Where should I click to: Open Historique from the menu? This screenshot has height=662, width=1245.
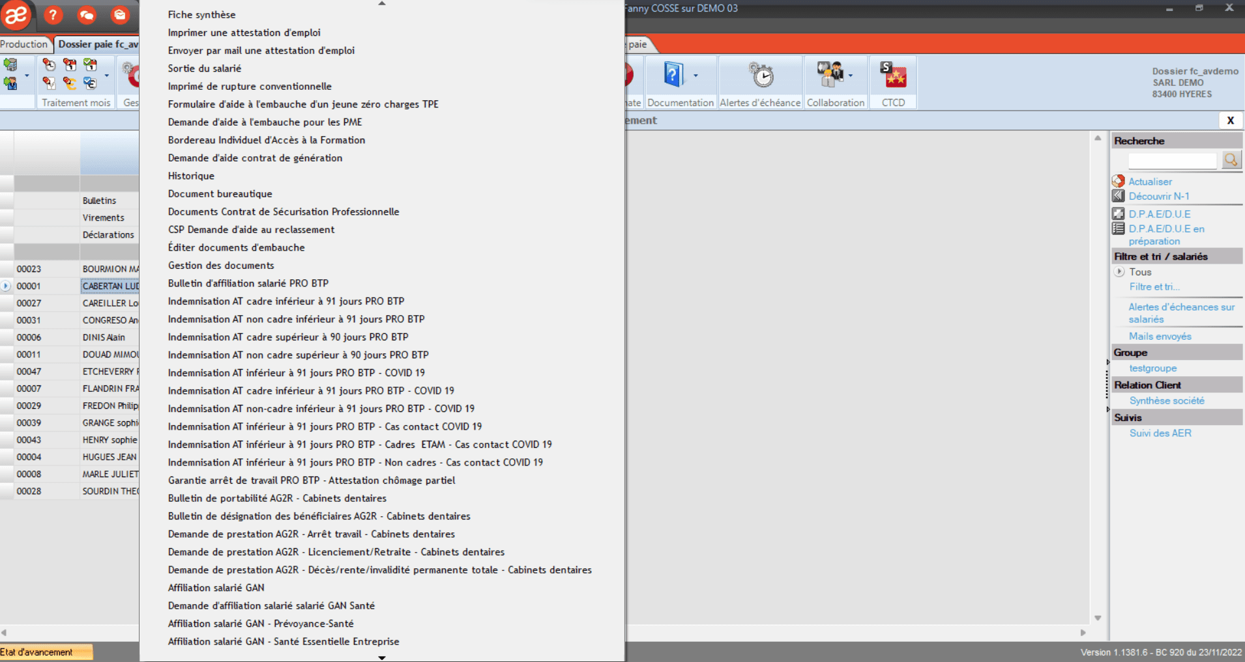click(x=191, y=176)
